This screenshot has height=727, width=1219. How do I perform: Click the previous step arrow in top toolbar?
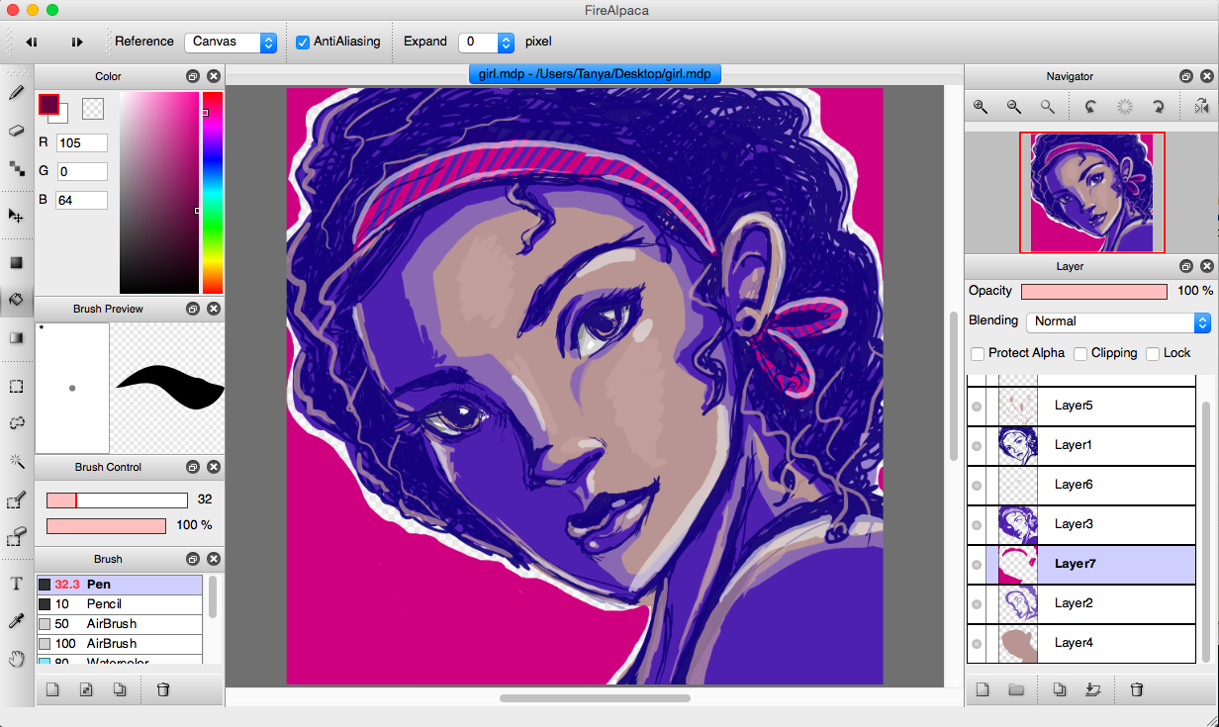tap(31, 42)
